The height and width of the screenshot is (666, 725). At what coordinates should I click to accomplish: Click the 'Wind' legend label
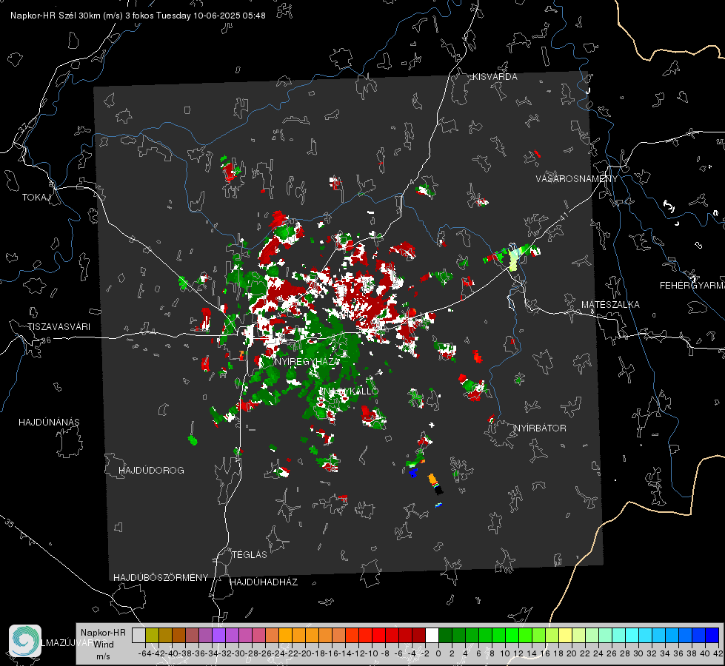pyautogui.click(x=104, y=645)
